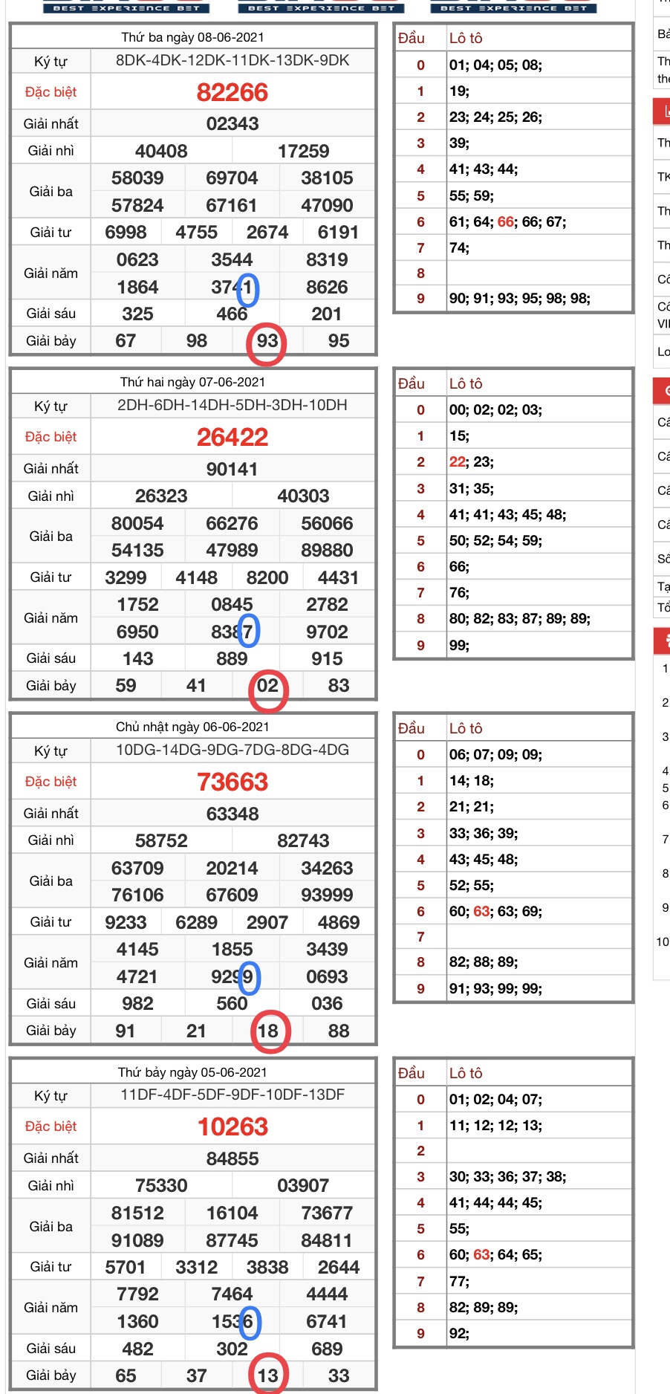Select first prize number 02343

pyautogui.click(x=232, y=123)
